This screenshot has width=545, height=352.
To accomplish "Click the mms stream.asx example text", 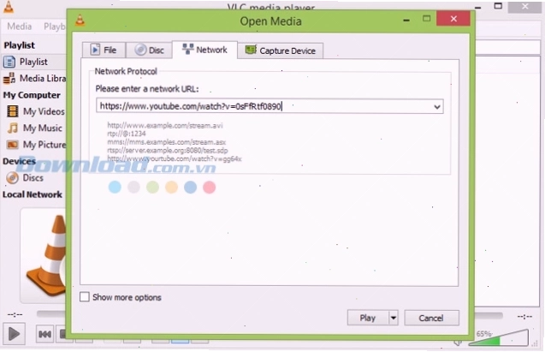I will click(x=167, y=142).
